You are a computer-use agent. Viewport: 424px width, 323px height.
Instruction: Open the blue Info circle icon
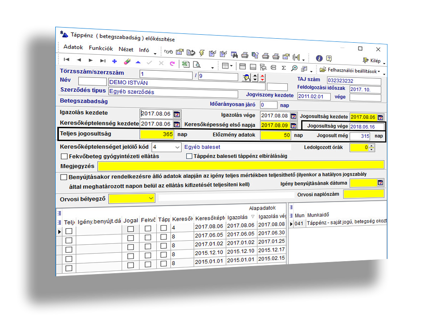pos(319,58)
